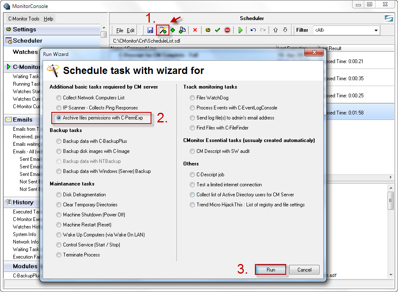The image size is (398, 292).
Task: Click the Duplicate task toolbar icon
Action: tap(182, 30)
